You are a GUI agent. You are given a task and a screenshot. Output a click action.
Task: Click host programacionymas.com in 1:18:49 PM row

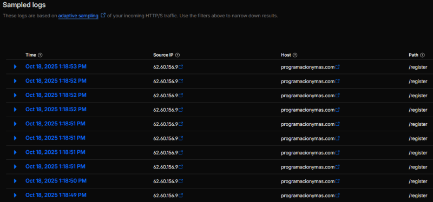click(x=308, y=196)
